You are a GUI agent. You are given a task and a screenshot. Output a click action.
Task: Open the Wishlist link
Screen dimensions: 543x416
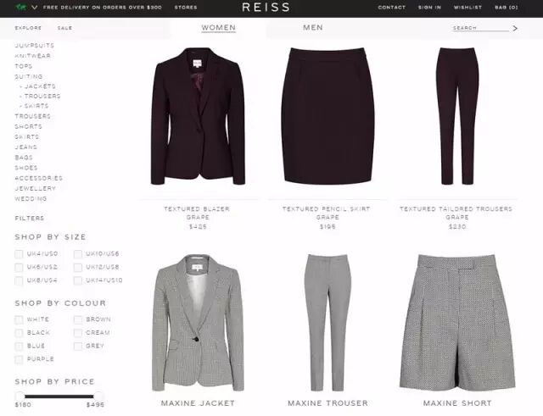coord(467,8)
